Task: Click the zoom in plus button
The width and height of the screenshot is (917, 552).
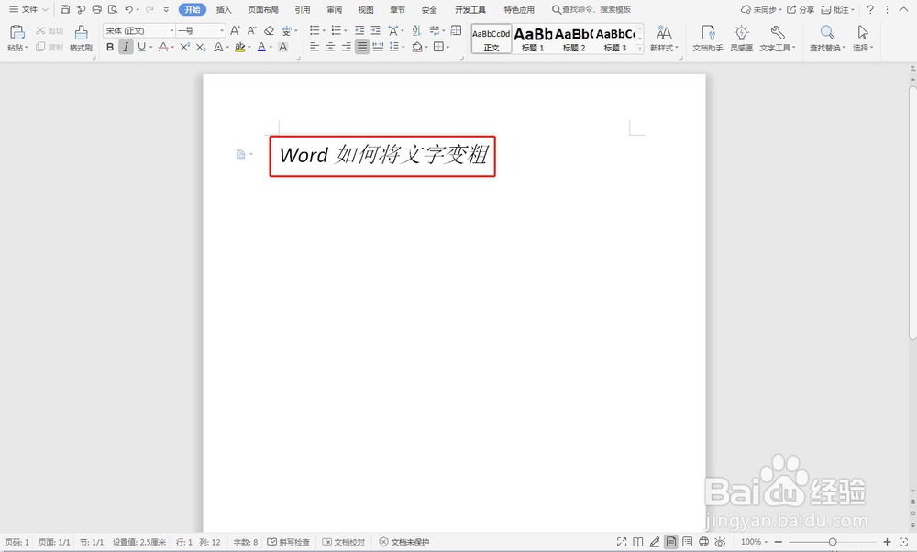Action: (887, 542)
